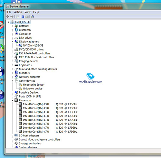The image size is (161, 158).
Task: Click the NVIDIA N10E-GE device icon
Action: point(20,45)
